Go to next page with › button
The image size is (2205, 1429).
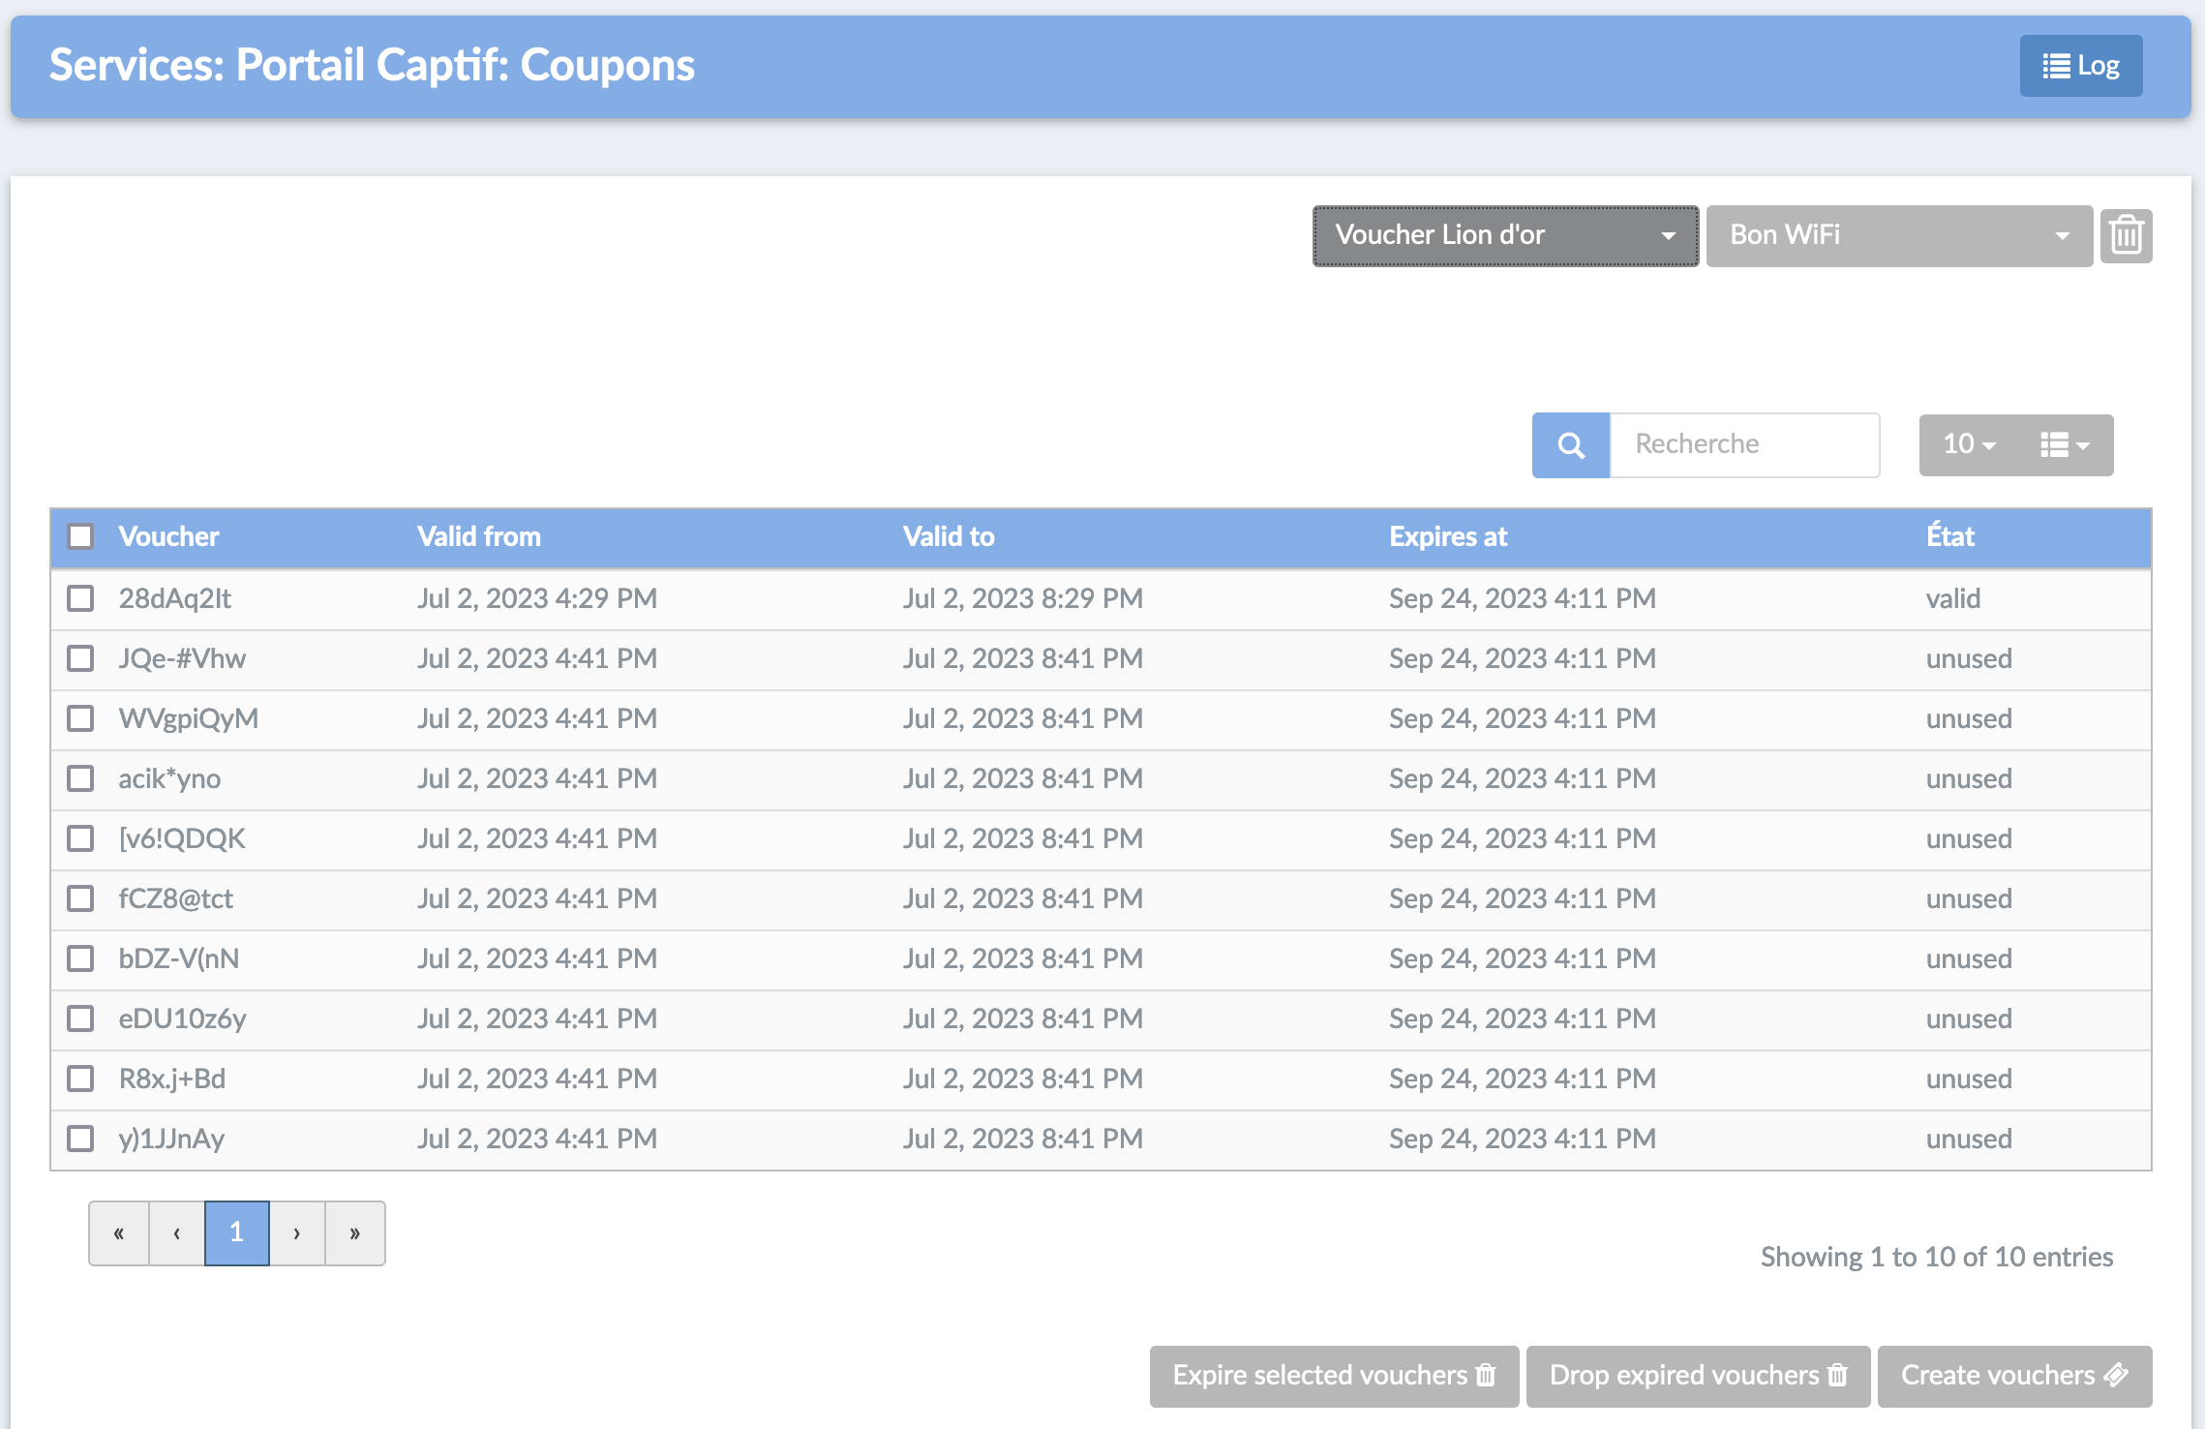click(x=297, y=1233)
